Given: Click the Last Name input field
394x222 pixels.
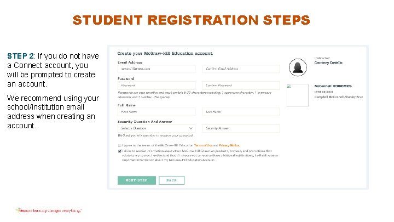Looking at the screenshot, I should click(x=241, y=112).
